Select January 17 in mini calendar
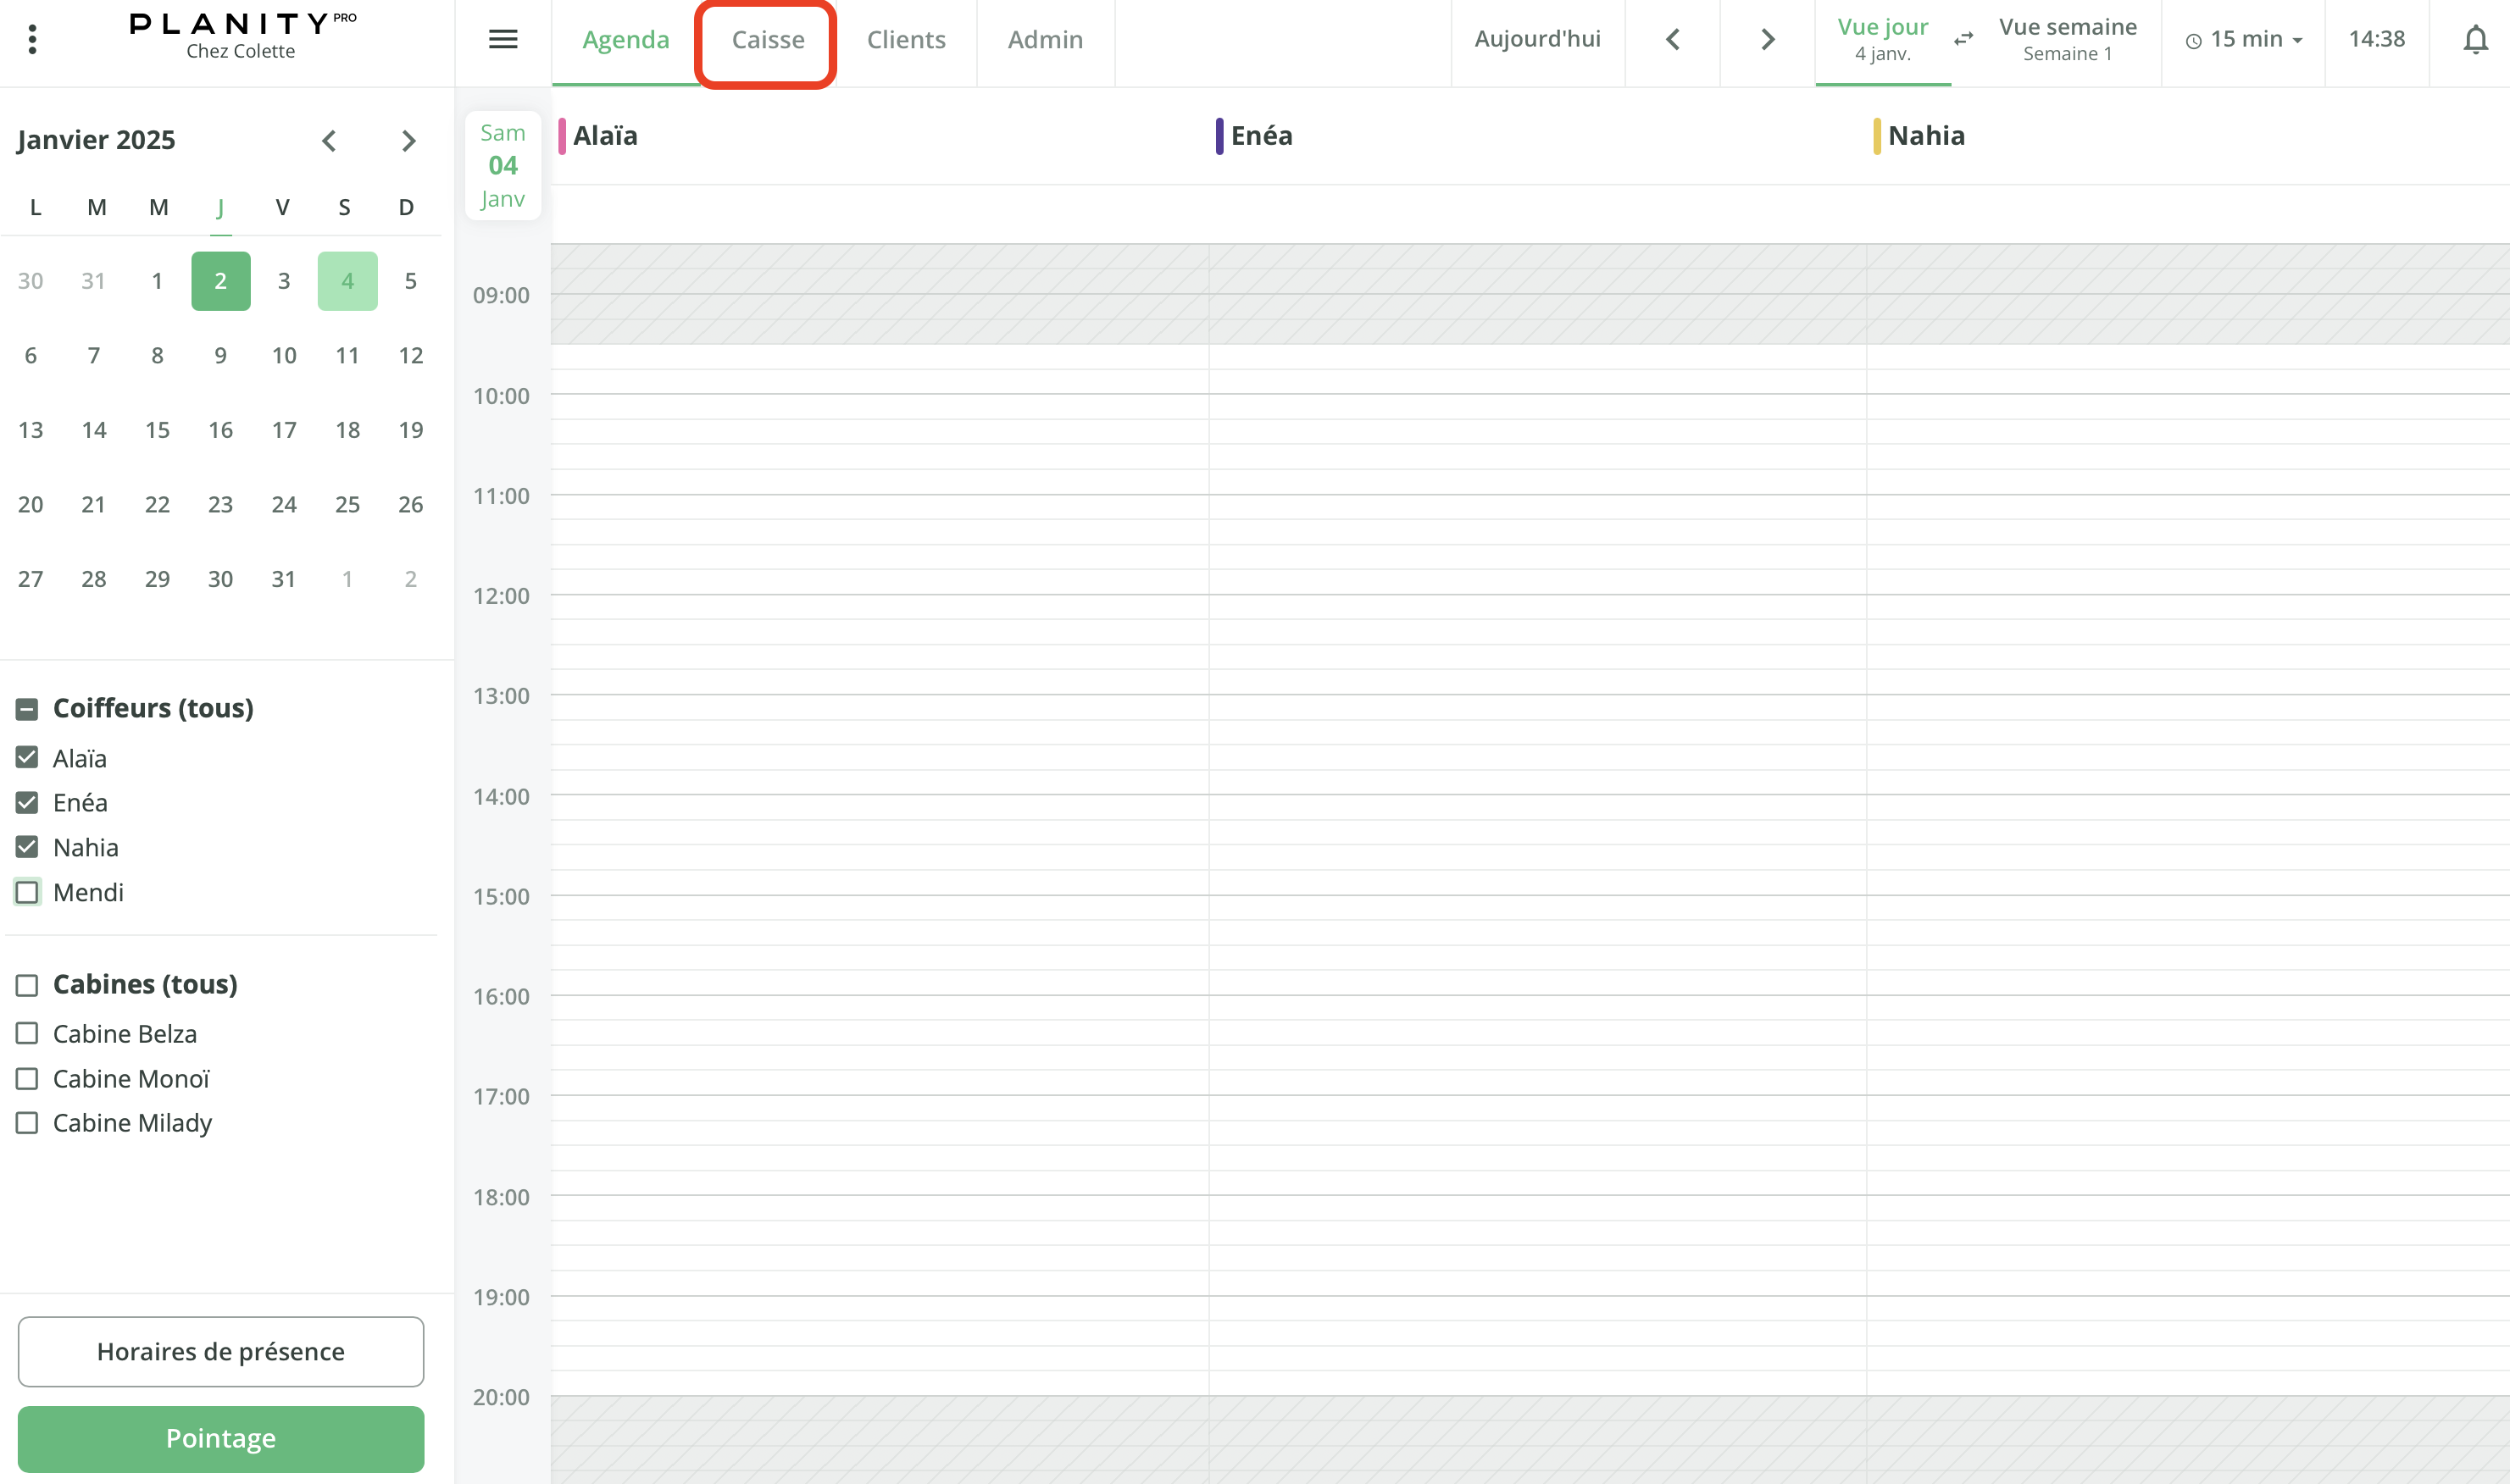2510x1484 pixels. [284, 430]
